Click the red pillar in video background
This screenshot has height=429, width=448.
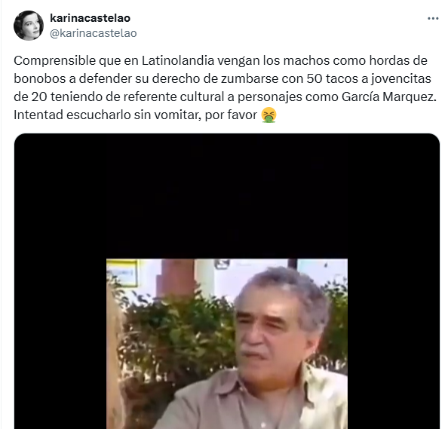click(176, 278)
